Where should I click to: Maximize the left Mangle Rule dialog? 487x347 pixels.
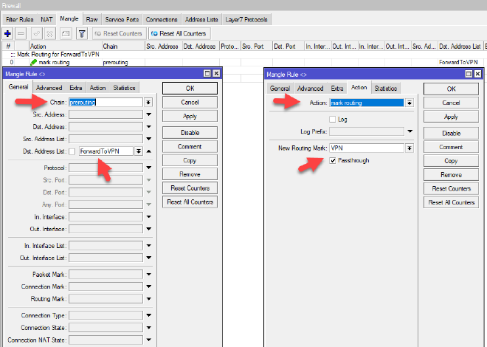pyautogui.click(x=206, y=74)
